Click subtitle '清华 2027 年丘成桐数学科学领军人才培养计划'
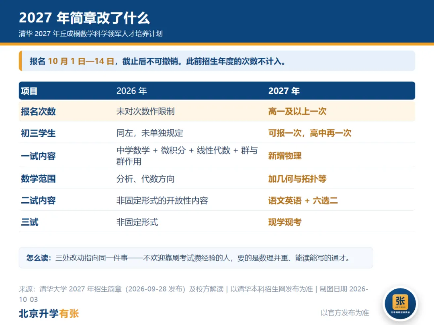 tap(90, 34)
